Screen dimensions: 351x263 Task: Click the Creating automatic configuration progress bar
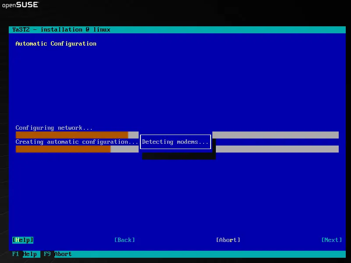177,149
